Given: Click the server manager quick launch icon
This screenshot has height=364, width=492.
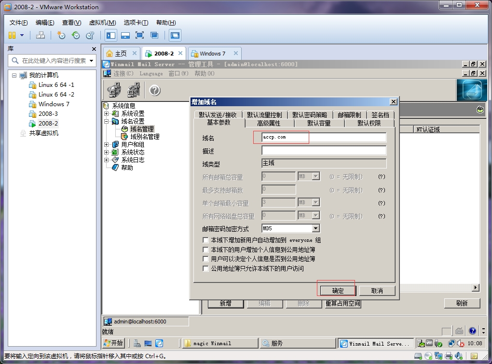Looking at the screenshot, I should click(x=137, y=343).
